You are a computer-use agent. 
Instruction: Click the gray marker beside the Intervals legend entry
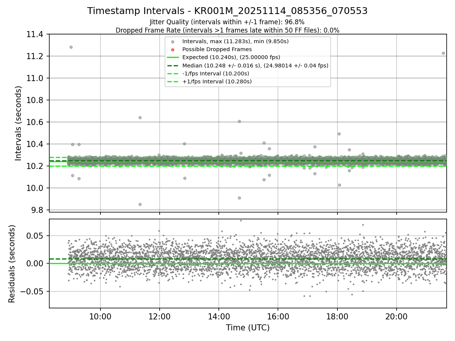[173, 42]
